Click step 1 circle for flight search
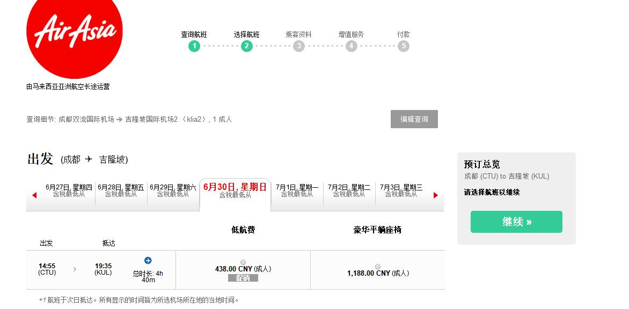Screen dimensions: 629x309 click(194, 46)
